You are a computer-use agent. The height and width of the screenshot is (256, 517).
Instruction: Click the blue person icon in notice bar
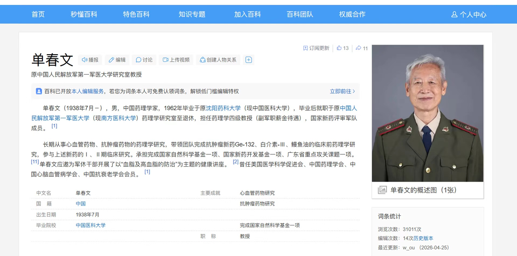click(x=39, y=91)
